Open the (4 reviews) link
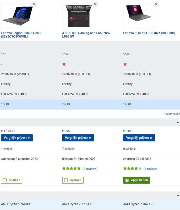180x210 pixels. pos(151,169)
